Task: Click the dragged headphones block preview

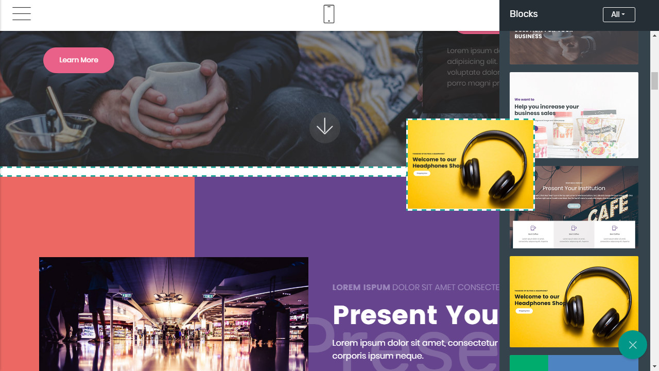Action: point(471,165)
